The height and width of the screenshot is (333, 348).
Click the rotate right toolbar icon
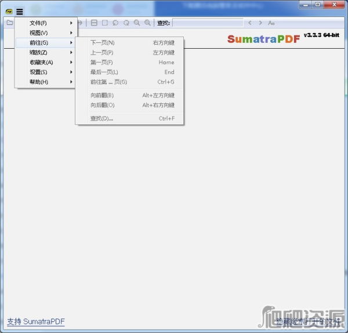coord(126,23)
